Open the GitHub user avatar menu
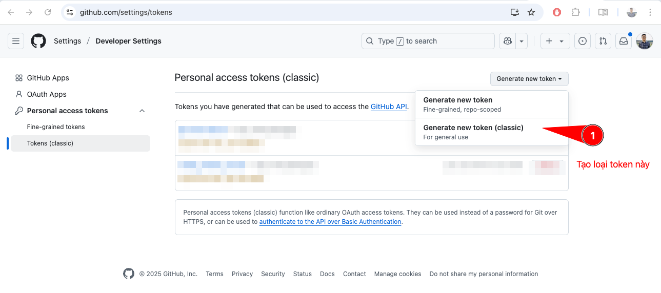The image size is (661, 293). (x=645, y=41)
